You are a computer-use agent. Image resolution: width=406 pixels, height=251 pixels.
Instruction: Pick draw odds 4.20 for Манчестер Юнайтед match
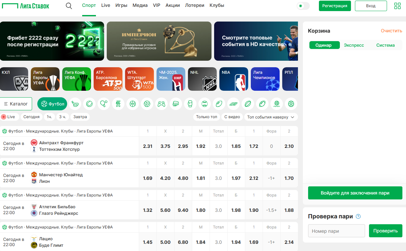tap(165, 178)
